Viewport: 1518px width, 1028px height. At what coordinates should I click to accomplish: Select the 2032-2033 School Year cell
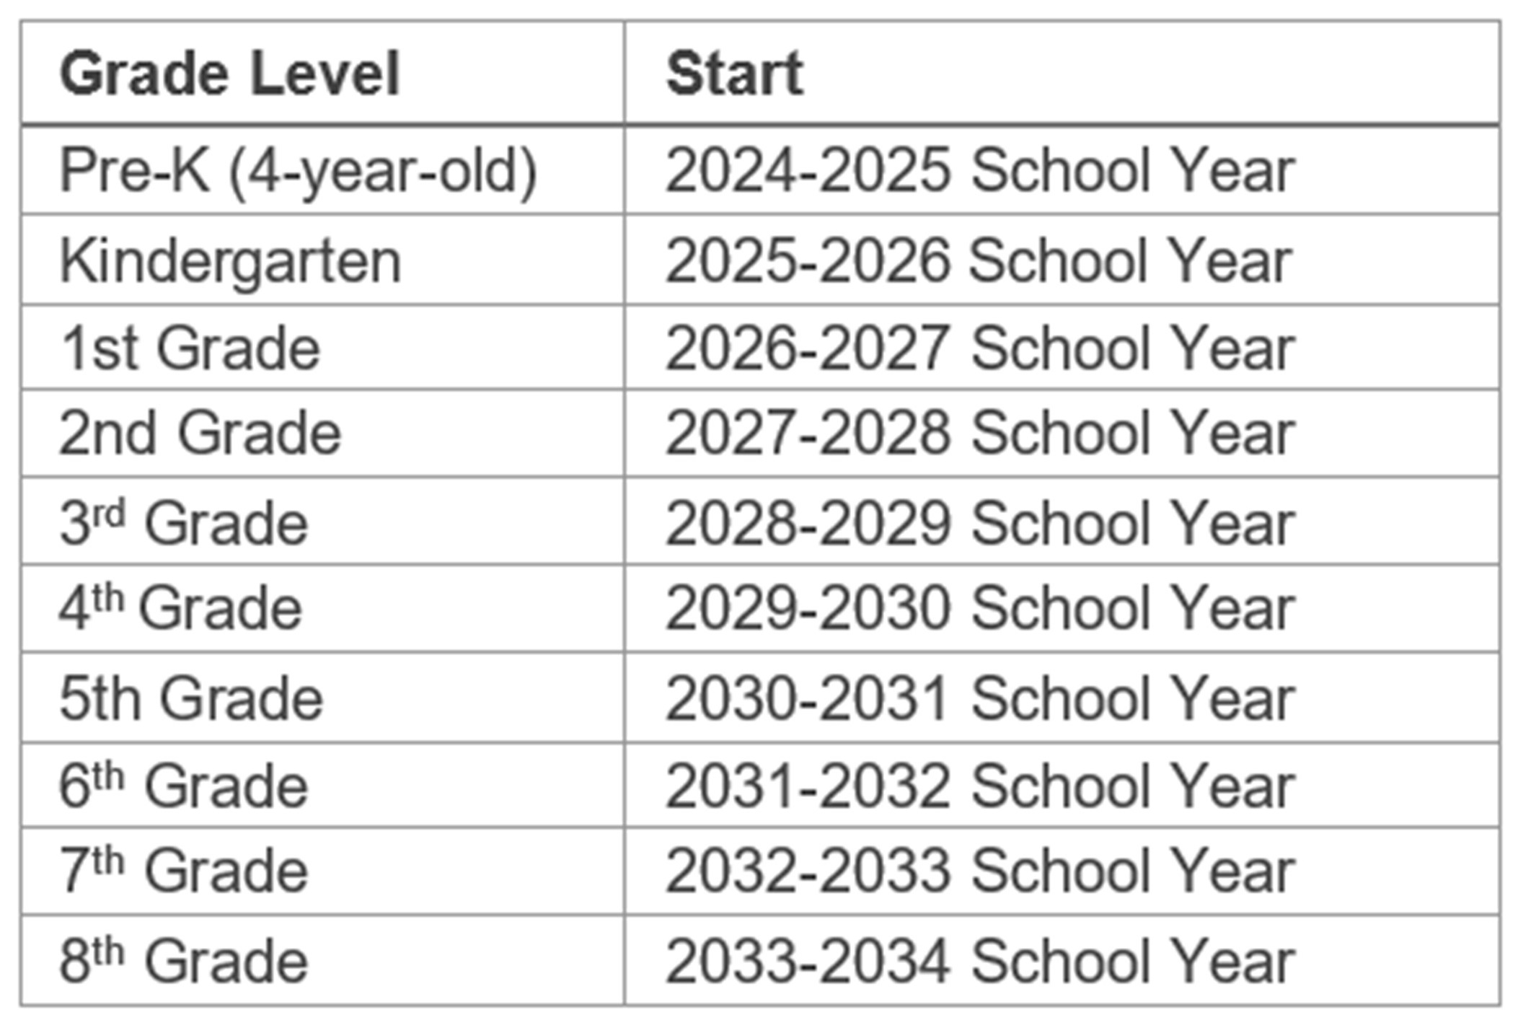(x=1062, y=871)
